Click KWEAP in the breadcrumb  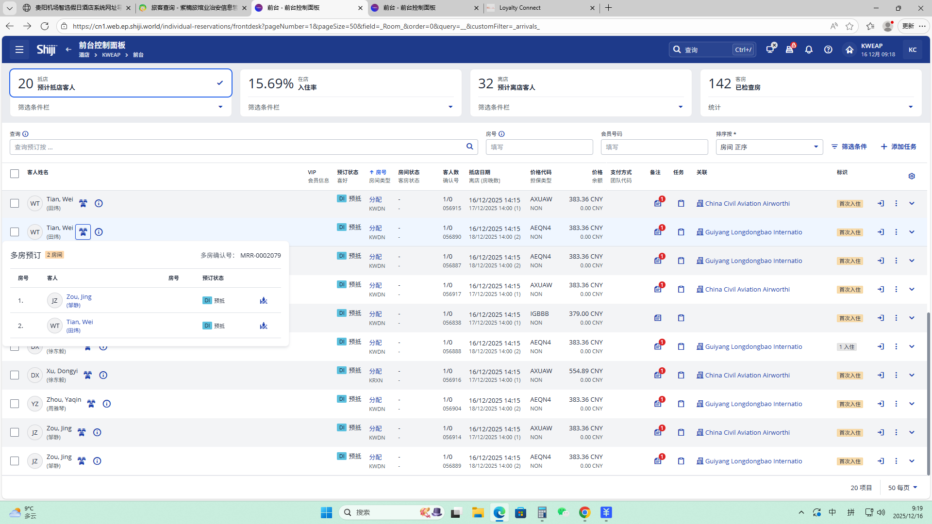click(x=111, y=55)
